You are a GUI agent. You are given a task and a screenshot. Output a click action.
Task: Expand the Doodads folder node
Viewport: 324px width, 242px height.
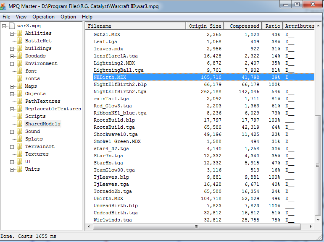(12, 56)
